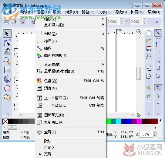Choose 复制窗口(A) duplicate window
Viewport: 165px width, 158px height.
pos(71,122)
